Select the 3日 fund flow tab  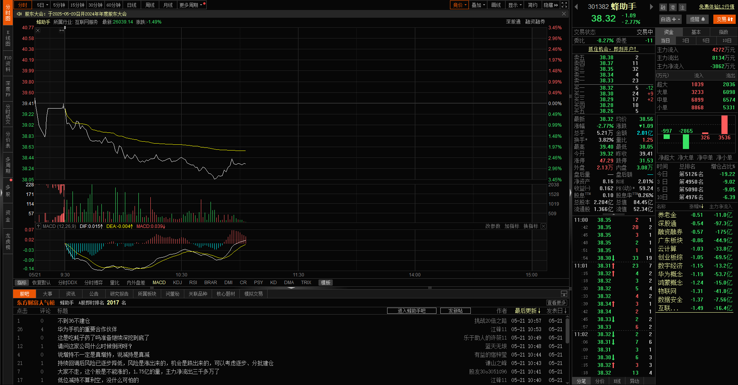point(686,40)
